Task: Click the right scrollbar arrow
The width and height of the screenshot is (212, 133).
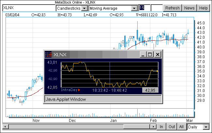Action: coord(153,127)
